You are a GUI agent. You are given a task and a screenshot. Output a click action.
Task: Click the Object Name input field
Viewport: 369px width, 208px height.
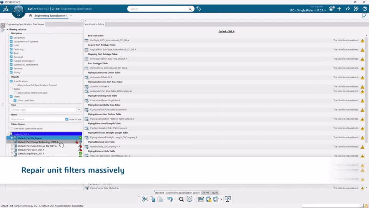[37, 119]
